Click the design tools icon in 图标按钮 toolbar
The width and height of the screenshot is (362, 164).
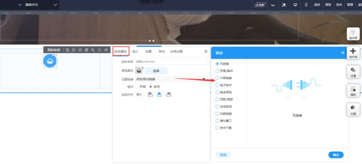(x=73, y=50)
